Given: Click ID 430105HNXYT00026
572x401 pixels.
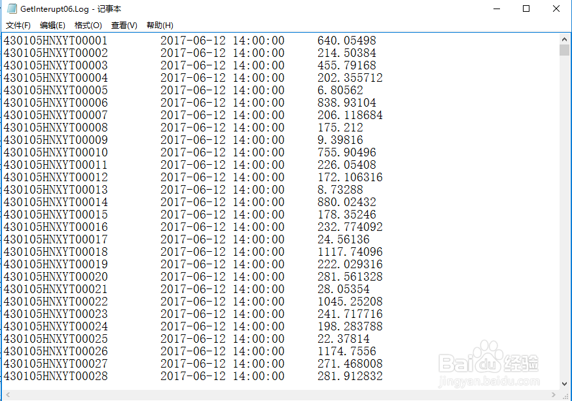Looking at the screenshot, I should pyautogui.click(x=56, y=351).
